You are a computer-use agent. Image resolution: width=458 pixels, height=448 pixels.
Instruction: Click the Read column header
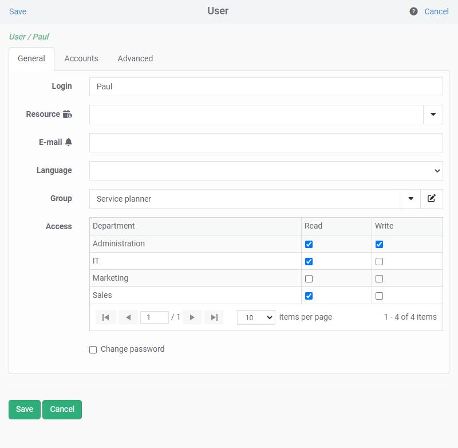click(337, 226)
